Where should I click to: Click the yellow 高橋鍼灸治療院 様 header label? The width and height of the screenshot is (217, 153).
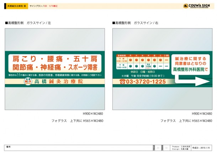click(x=16, y=6)
